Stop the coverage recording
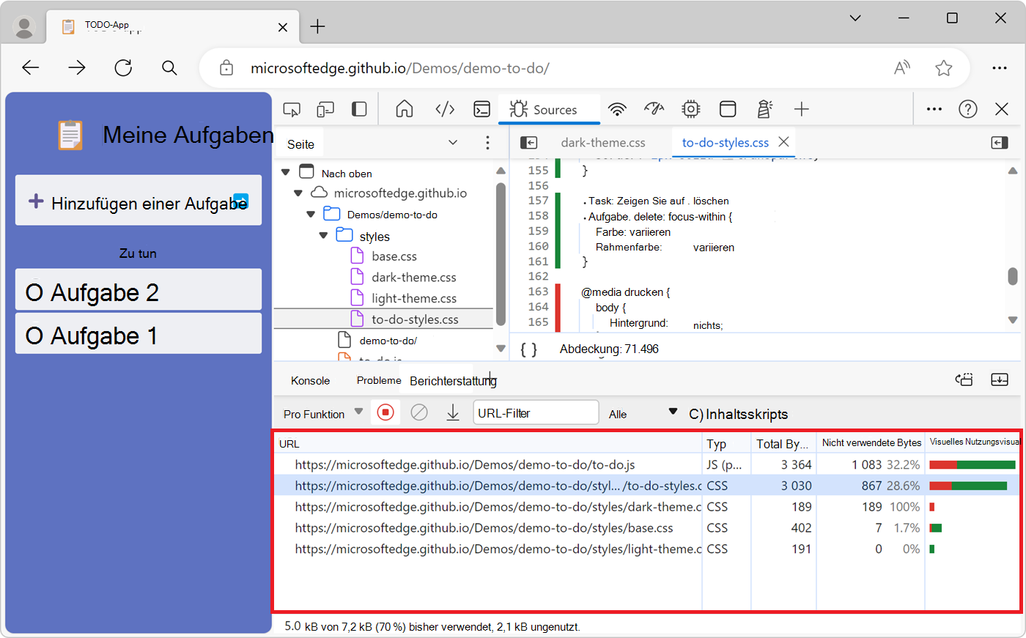 [x=385, y=412]
